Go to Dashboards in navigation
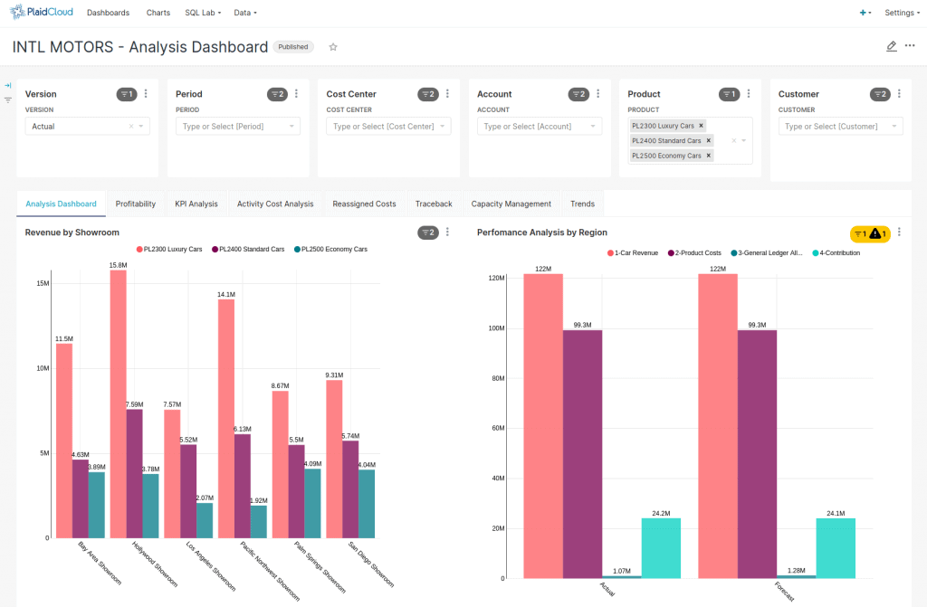The width and height of the screenshot is (927, 607). click(x=109, y=13)
